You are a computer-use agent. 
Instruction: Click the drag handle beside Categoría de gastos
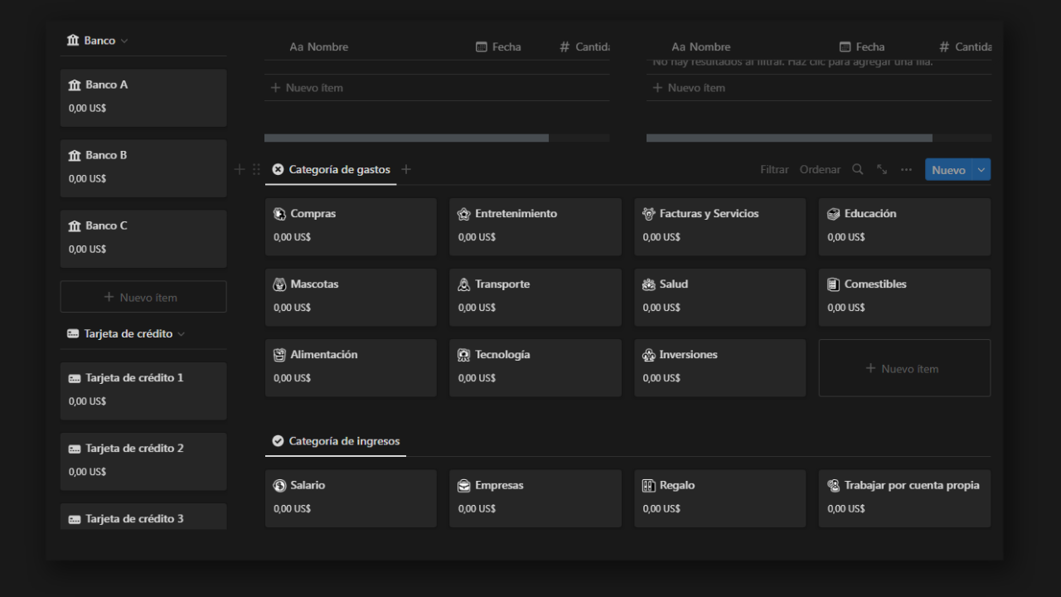point(256,169)
